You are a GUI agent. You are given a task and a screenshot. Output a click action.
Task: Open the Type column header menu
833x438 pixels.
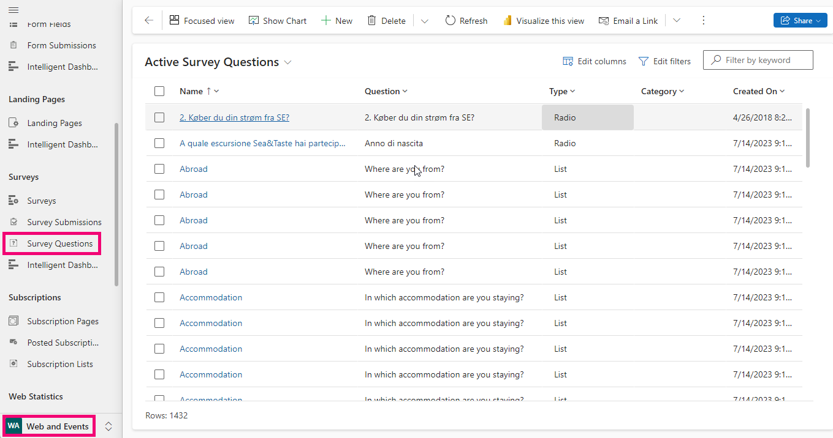click(x=562, y=91)
